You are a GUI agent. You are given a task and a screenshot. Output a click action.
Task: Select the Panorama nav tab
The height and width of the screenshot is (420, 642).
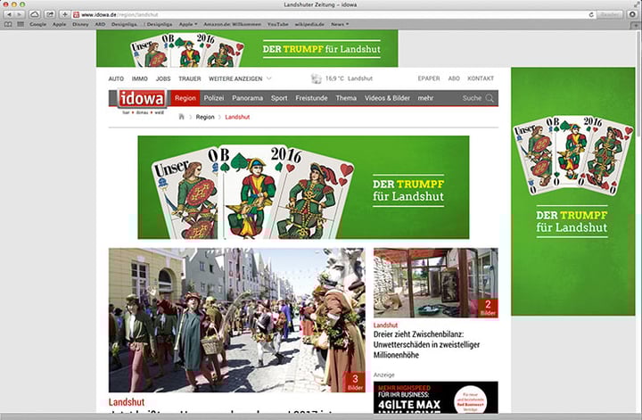pyautogui.click(x=247, y=98)
